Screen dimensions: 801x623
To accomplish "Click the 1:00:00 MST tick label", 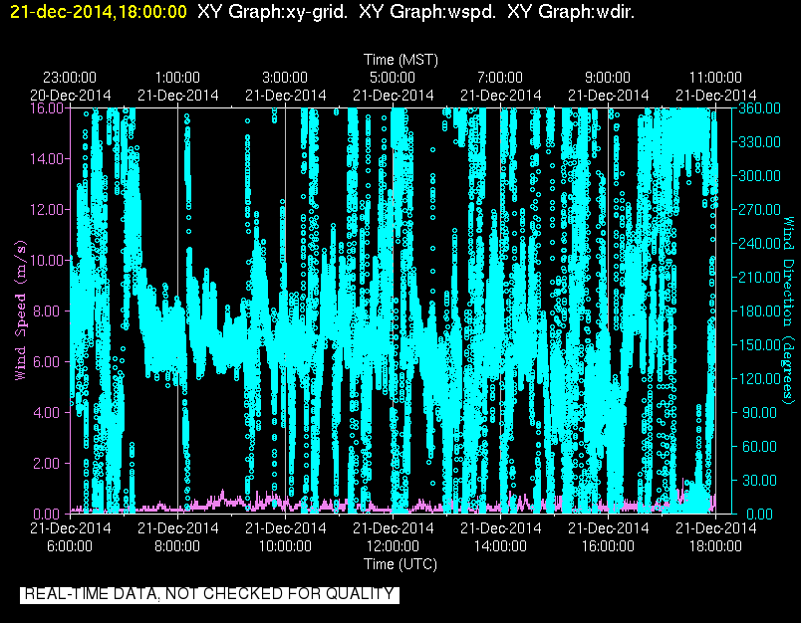I will point(177,78).
